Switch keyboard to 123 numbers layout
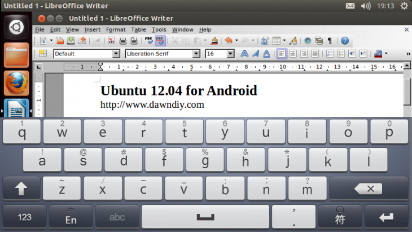 click(x=24, y=217)
